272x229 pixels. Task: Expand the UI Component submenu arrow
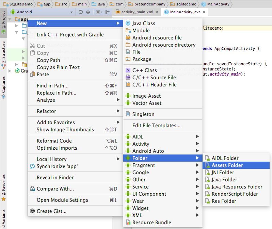(197, 194)
